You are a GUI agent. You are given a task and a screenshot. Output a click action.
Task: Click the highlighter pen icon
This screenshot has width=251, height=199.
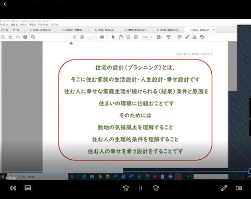click(x=187, y=37)
